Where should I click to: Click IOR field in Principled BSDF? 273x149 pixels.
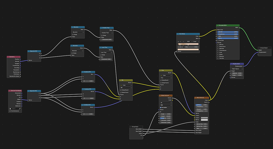[x=228, y=36]
